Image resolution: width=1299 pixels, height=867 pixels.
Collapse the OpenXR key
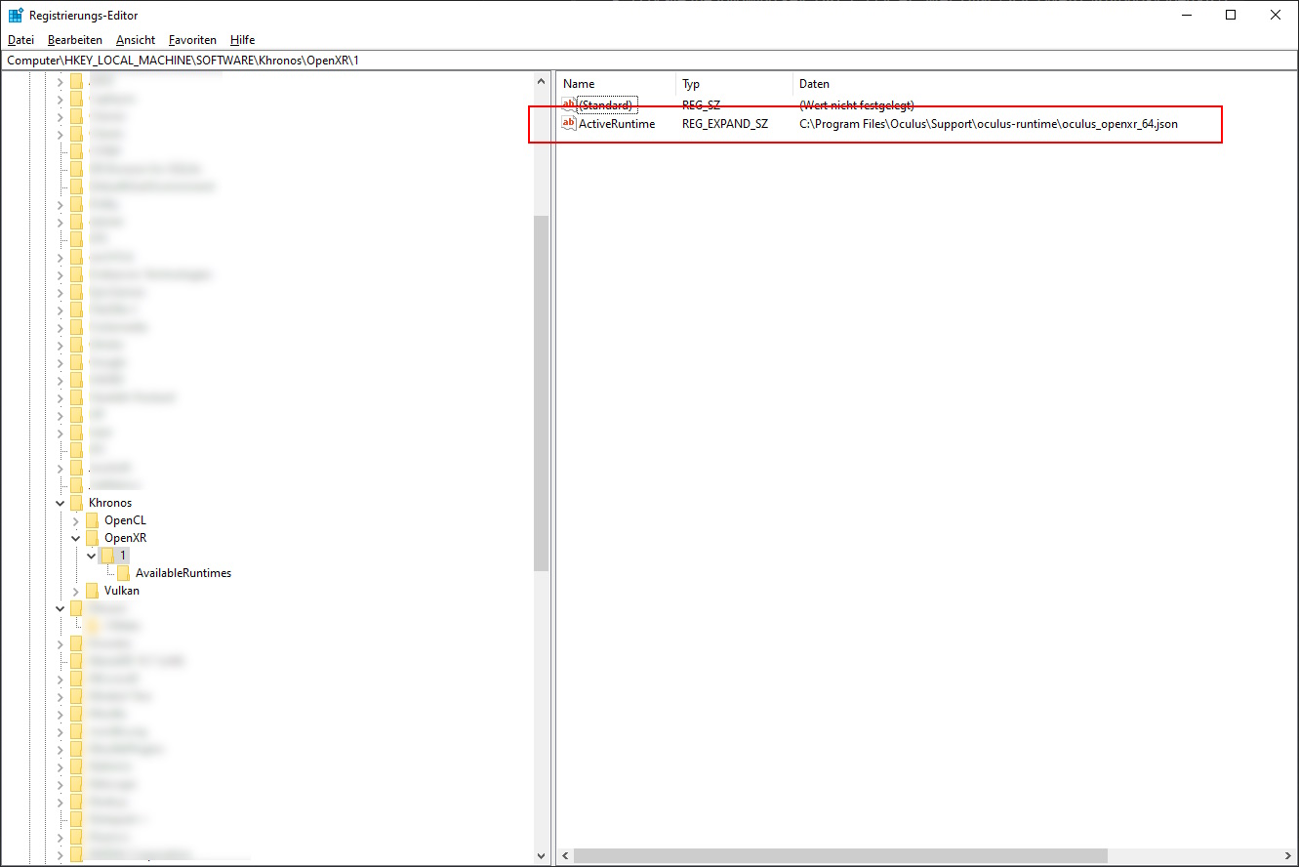tap(76, 538)
